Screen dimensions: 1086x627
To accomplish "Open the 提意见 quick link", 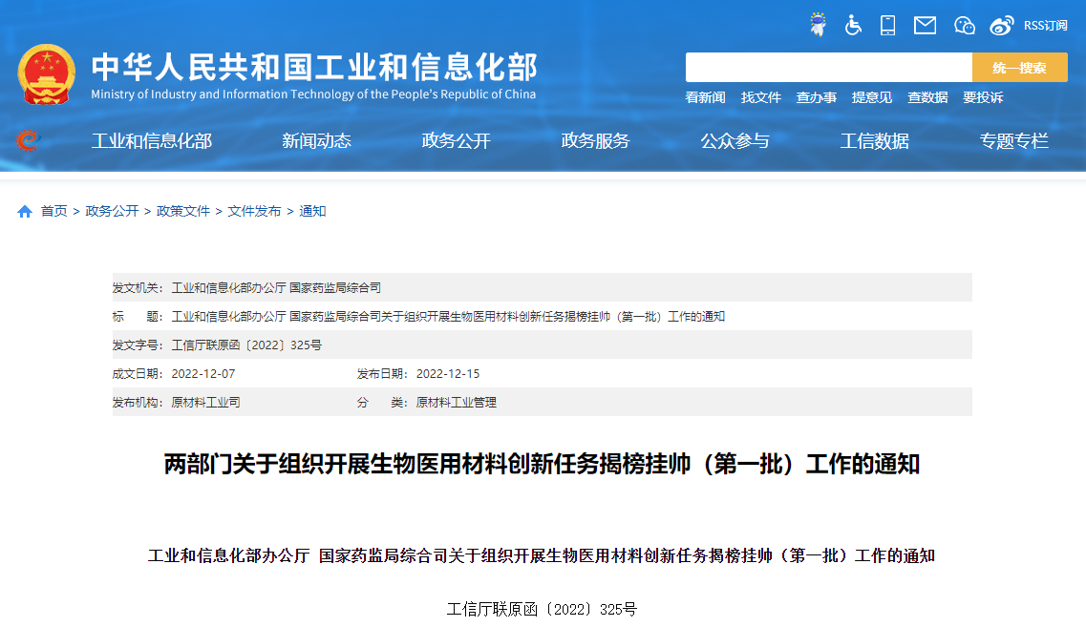I will tap(871, 97).
